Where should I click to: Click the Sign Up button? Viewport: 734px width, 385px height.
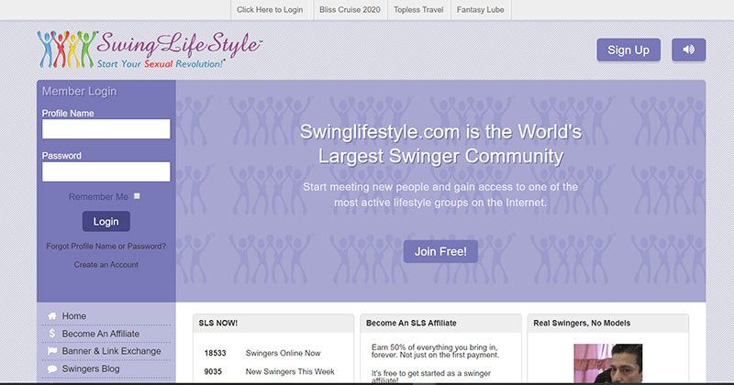pyautogui.click(x=628, y=49)
